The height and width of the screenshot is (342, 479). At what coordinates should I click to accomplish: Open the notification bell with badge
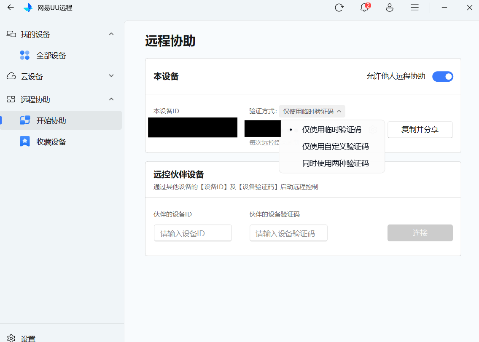click(365, 7)
